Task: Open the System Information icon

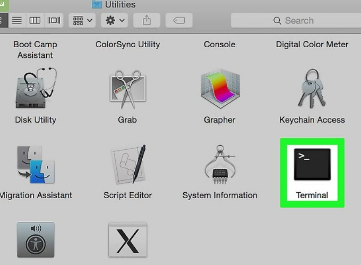Action: pyautogui.click(x=220, y=165)
